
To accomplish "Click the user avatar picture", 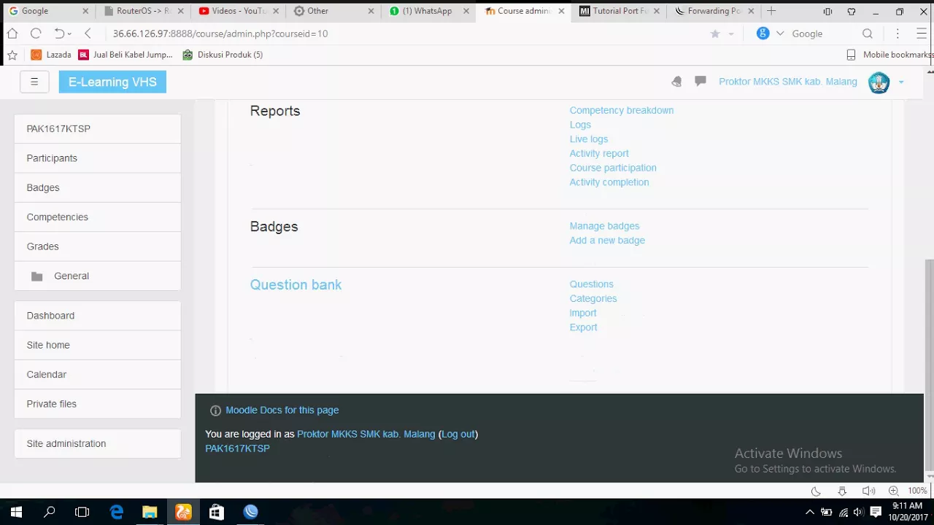I will click(x=879, y=82).
